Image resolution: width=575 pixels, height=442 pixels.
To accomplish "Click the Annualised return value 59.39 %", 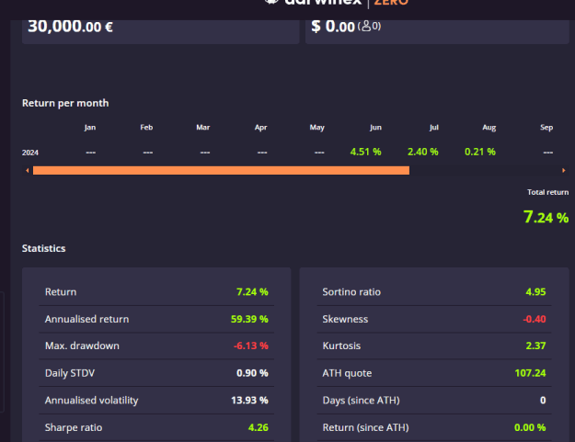I will coord(249,319).
